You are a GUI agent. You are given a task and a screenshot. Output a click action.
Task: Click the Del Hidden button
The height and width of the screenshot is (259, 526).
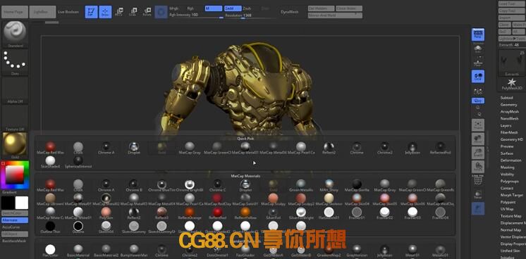click(x=321, y=8)
